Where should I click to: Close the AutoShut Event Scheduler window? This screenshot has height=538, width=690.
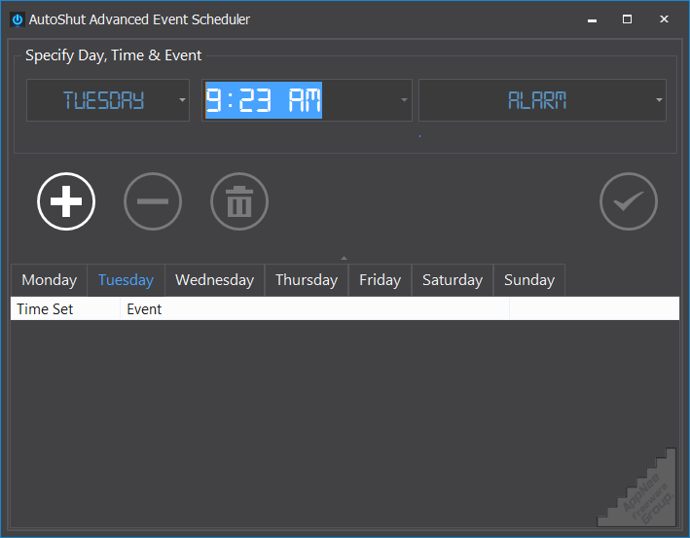pyautogui.click(x=664, y=19)
